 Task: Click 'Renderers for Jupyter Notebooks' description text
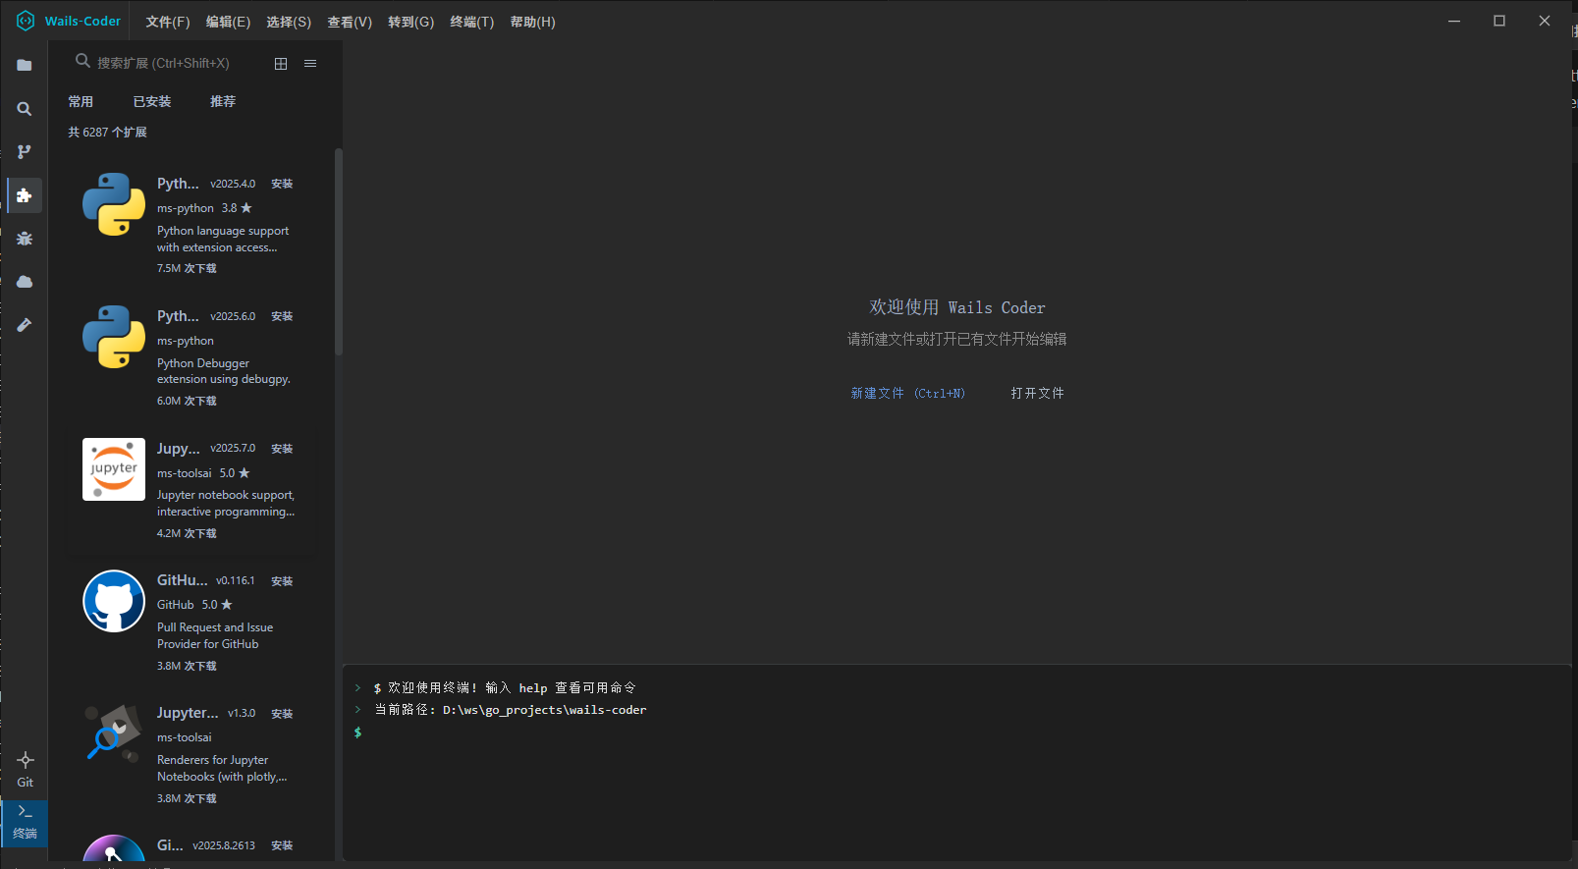click(222, 769)
